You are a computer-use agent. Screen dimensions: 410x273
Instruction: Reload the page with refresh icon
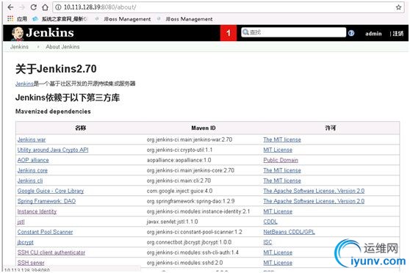click(34, 7)
